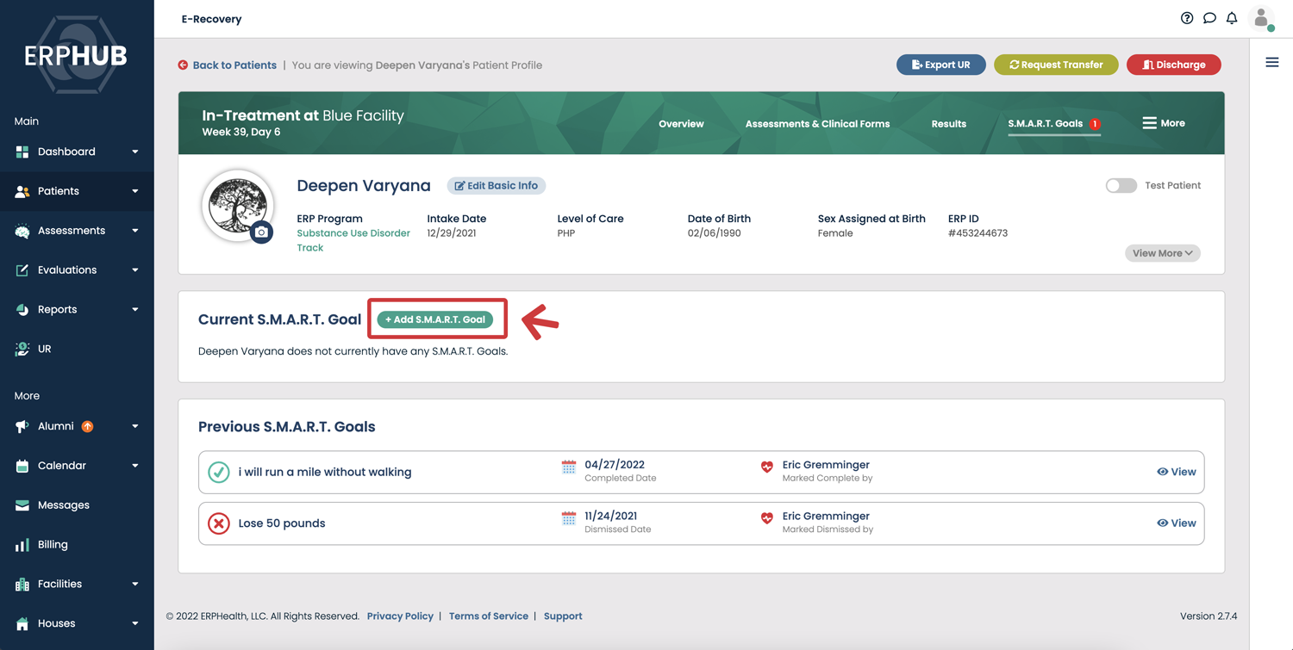Viewport: 1293px width, 650px height.
Task: Open the Terms of Service link
Action: [489, 616]
